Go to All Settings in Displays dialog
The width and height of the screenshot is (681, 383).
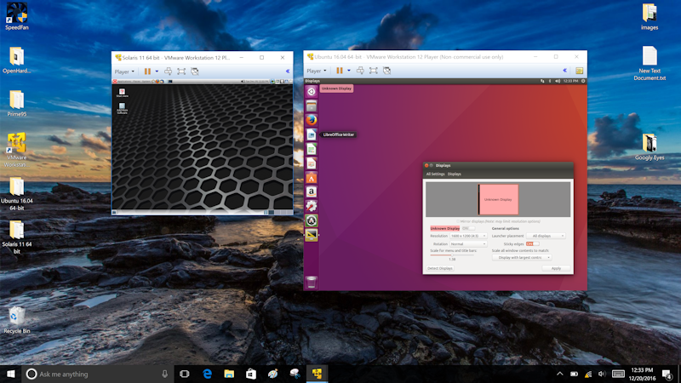pos(435,174)
